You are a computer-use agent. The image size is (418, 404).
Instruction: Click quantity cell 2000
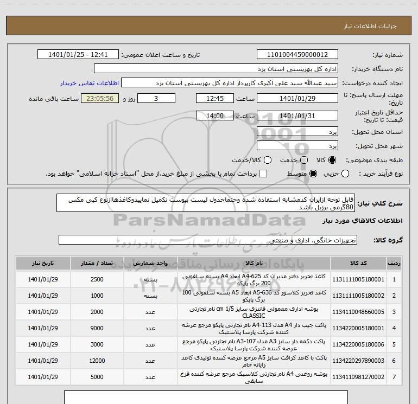[97, 312]
